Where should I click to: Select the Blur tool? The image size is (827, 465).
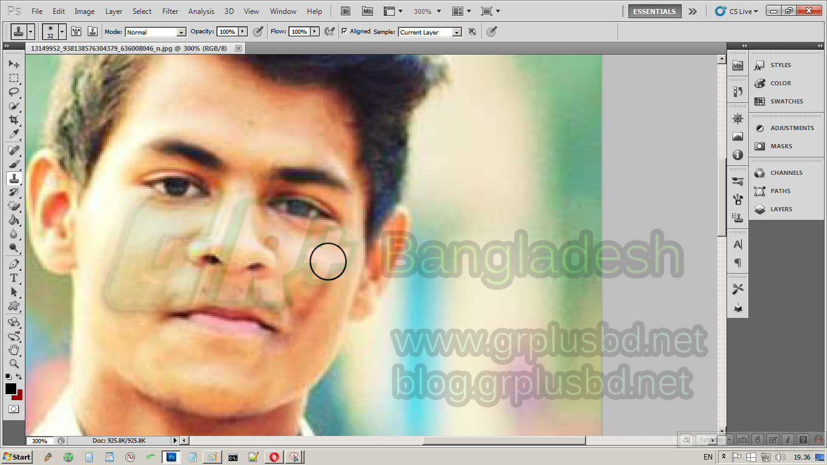(14, 234)
